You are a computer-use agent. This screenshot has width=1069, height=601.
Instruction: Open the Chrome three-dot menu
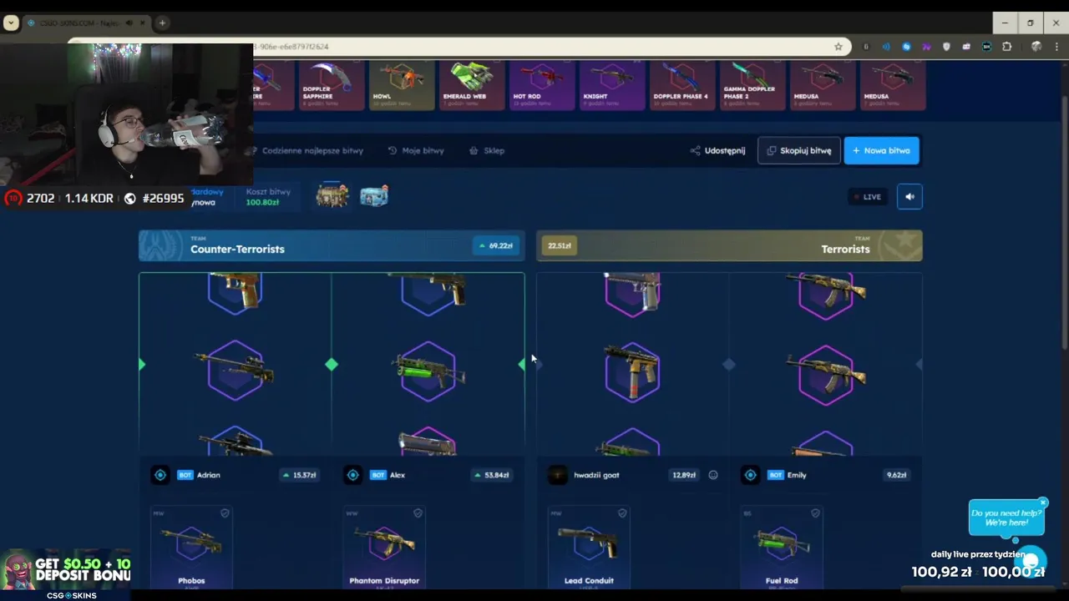[x=1056, y=47]
